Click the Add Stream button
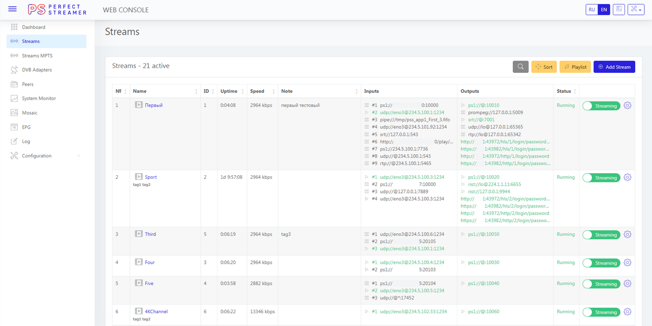 pos(614,67)
